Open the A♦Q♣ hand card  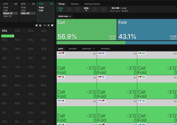tap(157, 111)
